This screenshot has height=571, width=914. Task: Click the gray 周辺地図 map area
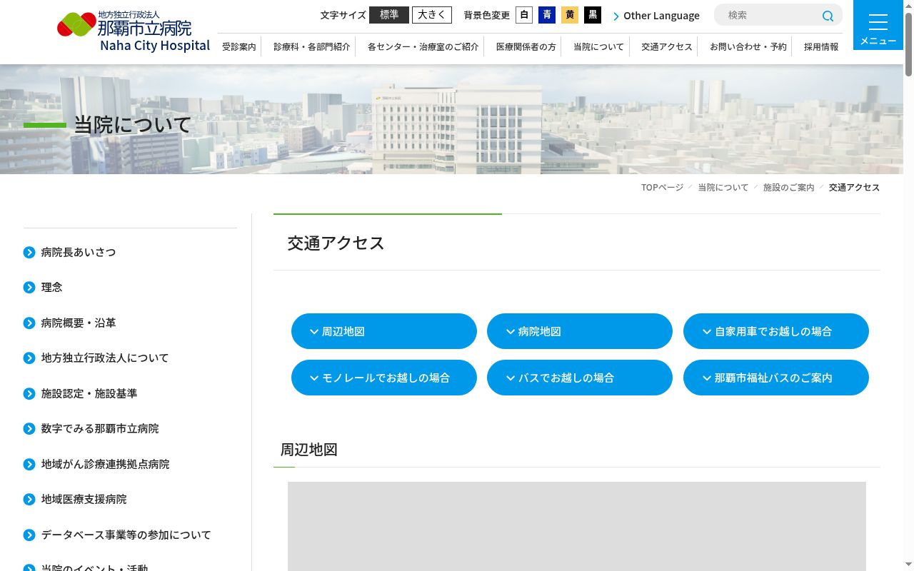tap(577, 526)
